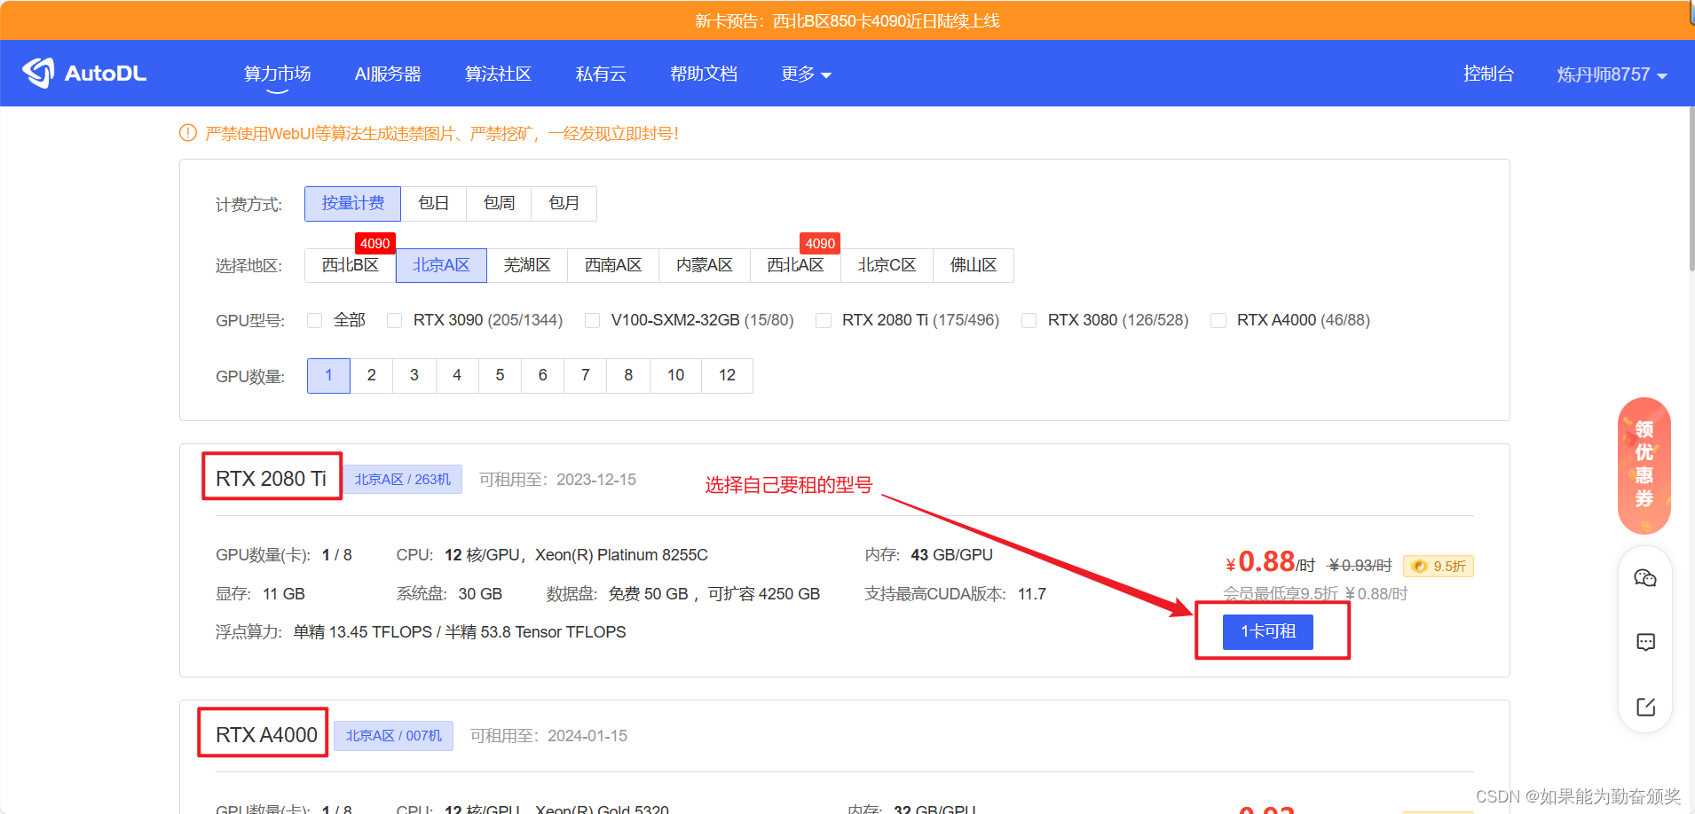Click the 可租用至: 2023-12-15 text
Image resolution: width=1695 pixels, height=814 pixels.
point(557,480)
